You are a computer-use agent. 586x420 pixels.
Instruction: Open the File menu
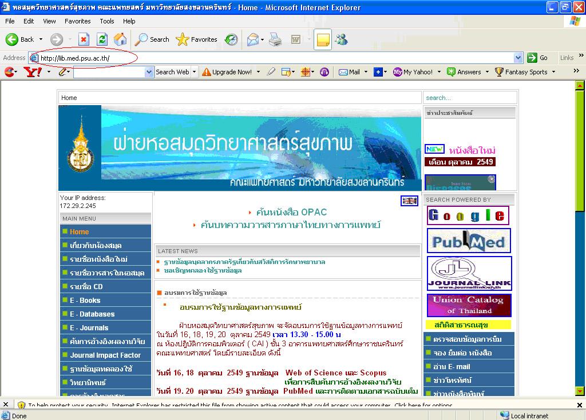tap(10, 21)
